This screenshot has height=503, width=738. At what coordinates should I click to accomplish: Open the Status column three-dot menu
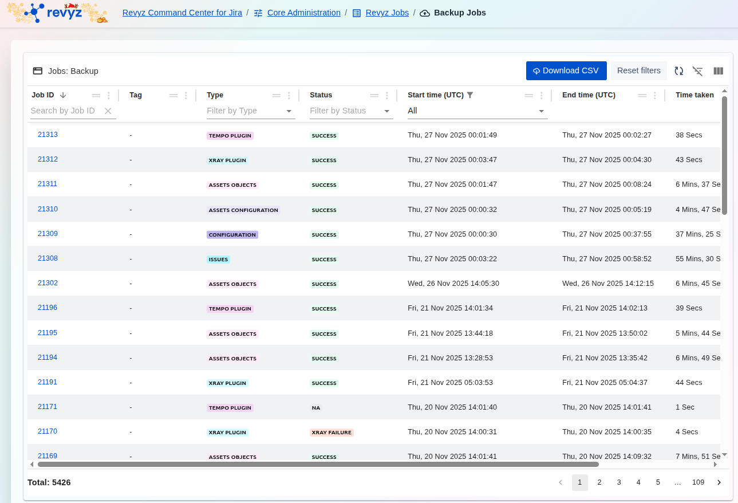click(x=387, y=96)
